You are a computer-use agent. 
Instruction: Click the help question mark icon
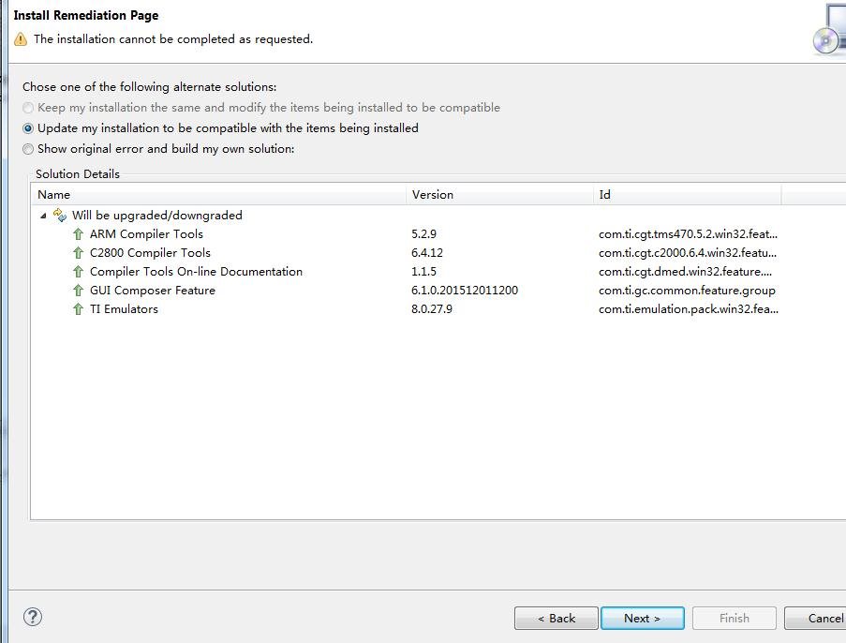pyautogui.click(x=32, y=617)
